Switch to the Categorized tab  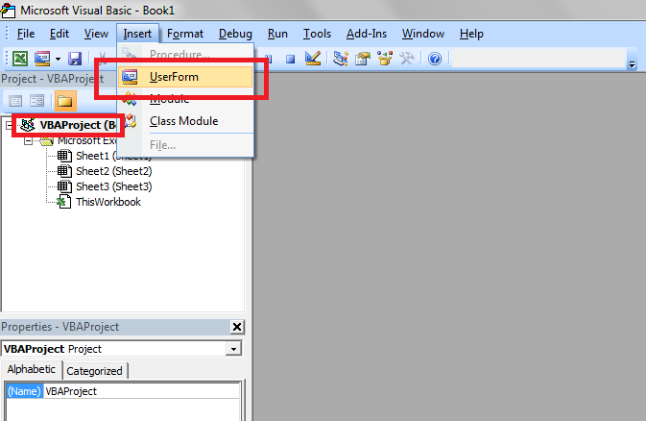click(x=94, y=371)
